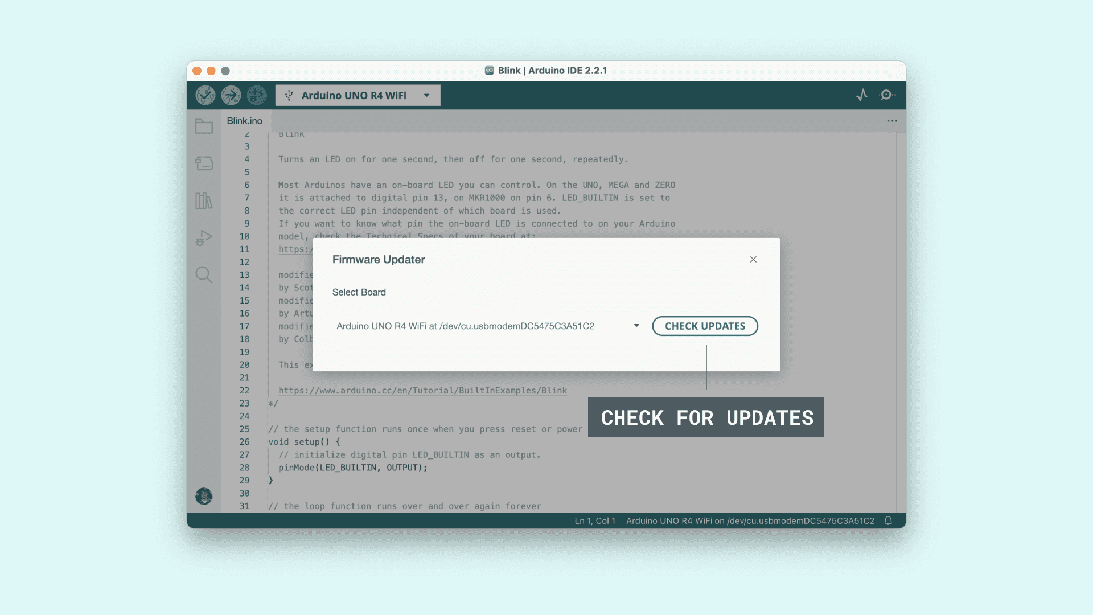Image resolution: width=1093 pixels, height=615 pixels.
Task: Click the CHECK UPDATES button
Action: 705,326
